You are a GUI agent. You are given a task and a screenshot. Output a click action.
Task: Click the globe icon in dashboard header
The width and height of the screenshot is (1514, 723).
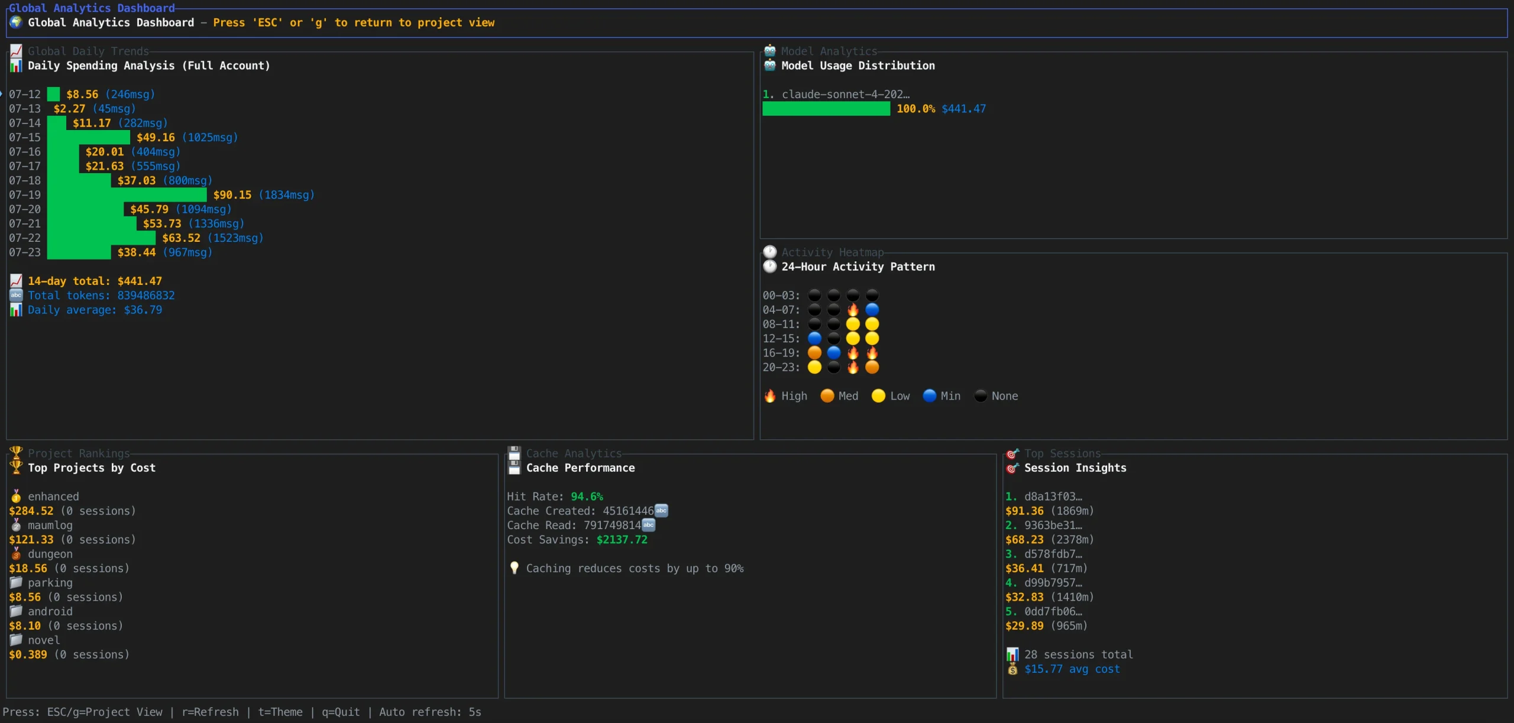(16, 22)
